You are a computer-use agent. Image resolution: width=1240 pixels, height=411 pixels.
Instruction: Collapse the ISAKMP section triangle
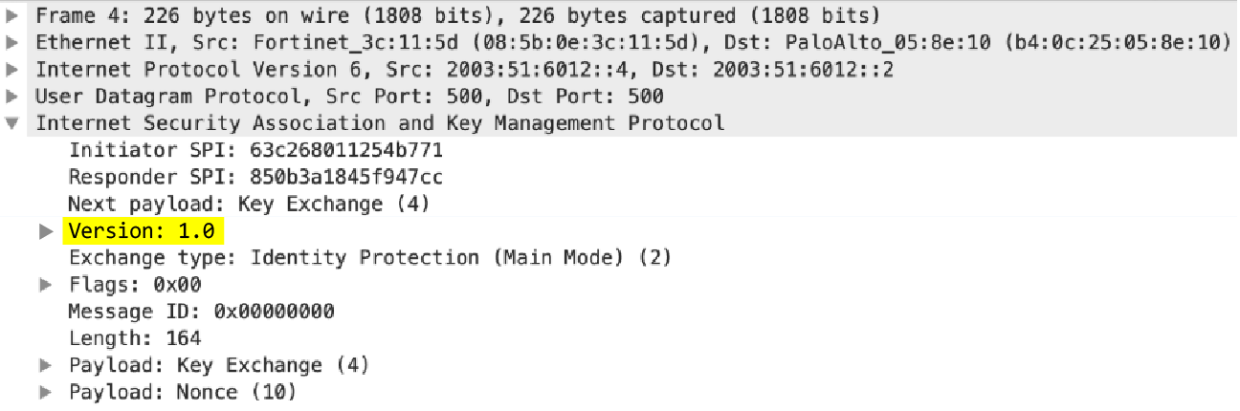(11, 123)
